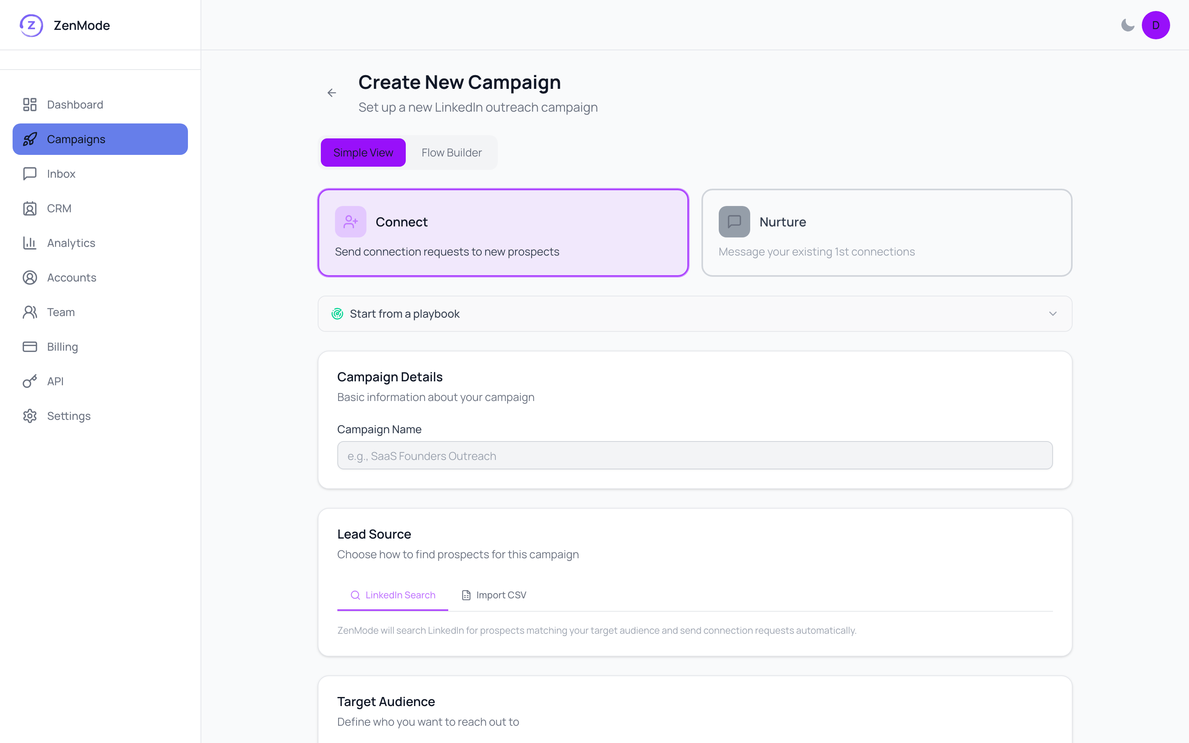This screenshot has height=743, width=1189.
Task: Click the ZenMode will search LinkedIn description
Action: [x=596, y=631]
